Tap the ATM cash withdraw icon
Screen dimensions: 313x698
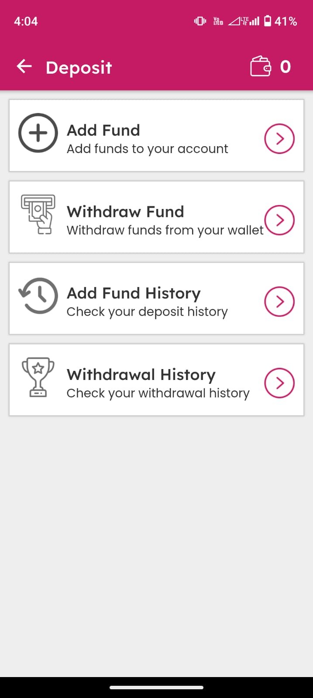click(38, 214)
